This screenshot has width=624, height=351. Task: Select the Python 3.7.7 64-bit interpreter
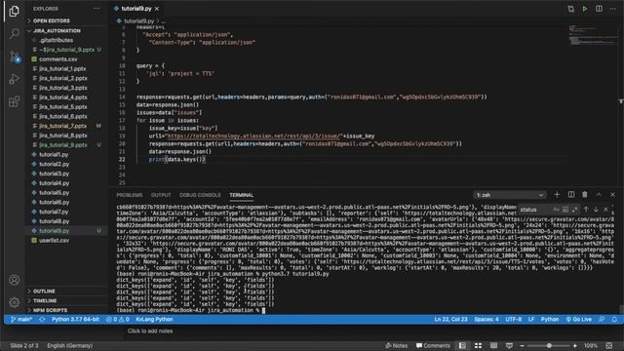pyautogui.click(x=75, y=319)
